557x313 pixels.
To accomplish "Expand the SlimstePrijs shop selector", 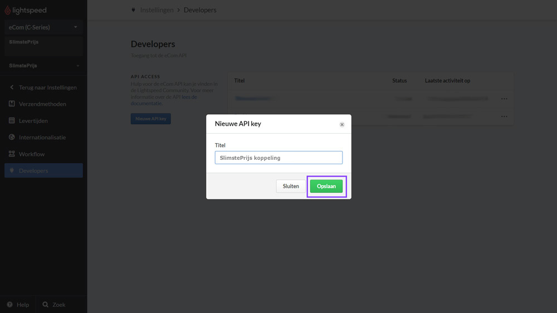I will [77, 66].
